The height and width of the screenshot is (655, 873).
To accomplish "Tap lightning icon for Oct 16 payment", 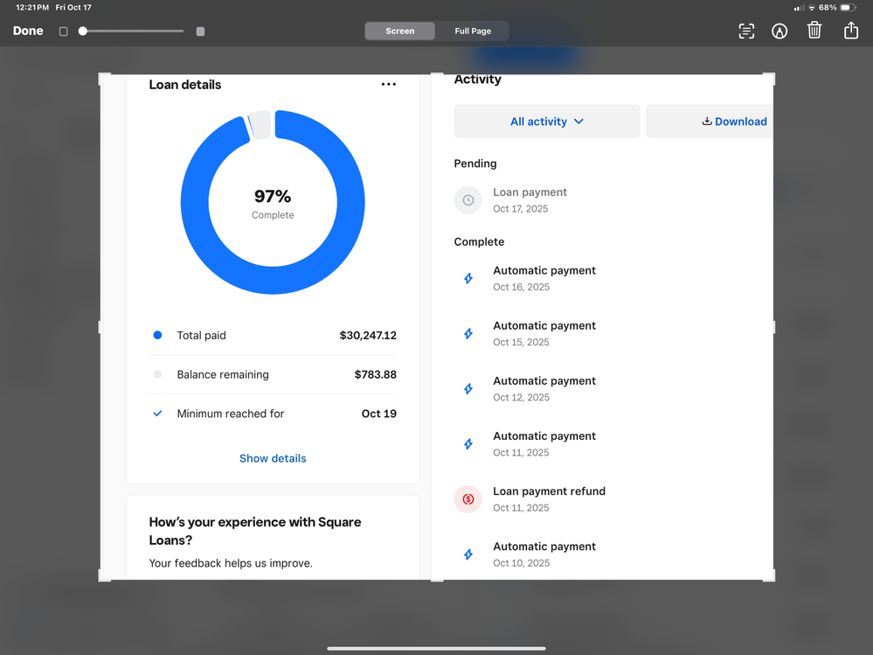I will [468, 279].
